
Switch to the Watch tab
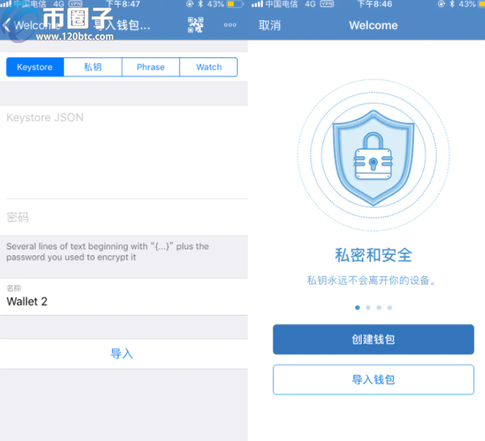(x=209, y=67)
